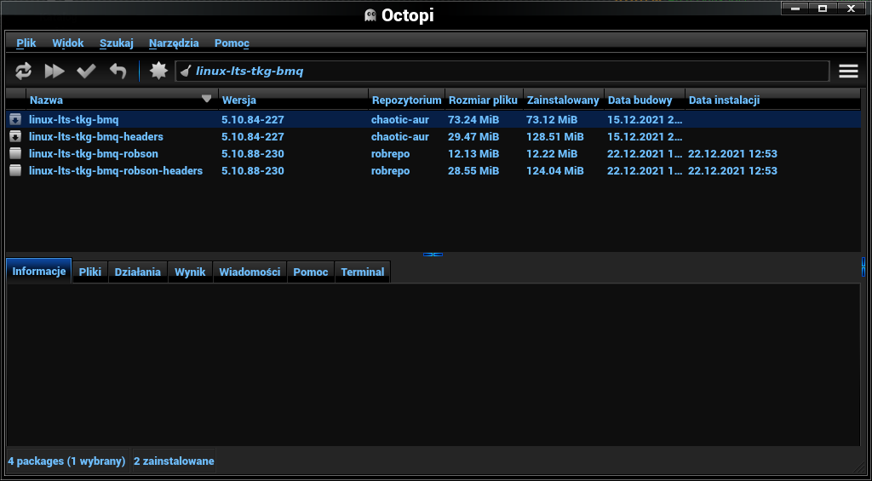The height and width of the screenshot is (481, 872).
Task: Clear search with the broom icon
Action: point(186,72)
